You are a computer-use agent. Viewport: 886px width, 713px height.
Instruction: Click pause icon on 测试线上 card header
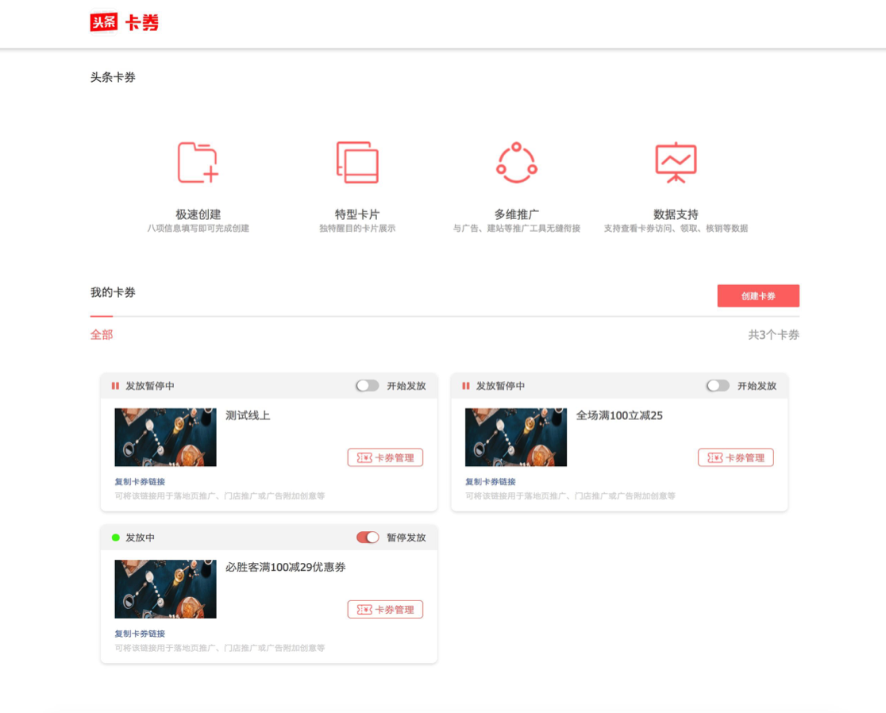tap(115, 386)
